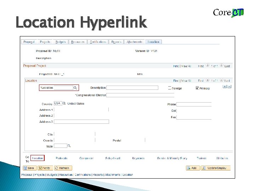Screen dimensions: 255x191
Task: Click the bottom Budgets footer link
Action: [x=52, y=175]
